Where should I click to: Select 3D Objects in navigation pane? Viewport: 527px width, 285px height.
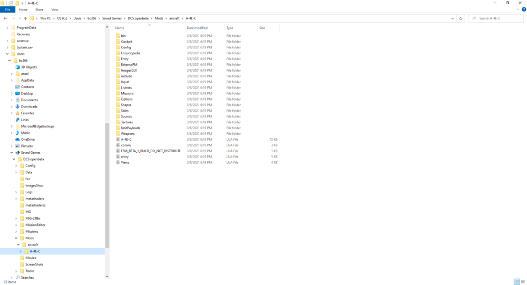point(29,67)
